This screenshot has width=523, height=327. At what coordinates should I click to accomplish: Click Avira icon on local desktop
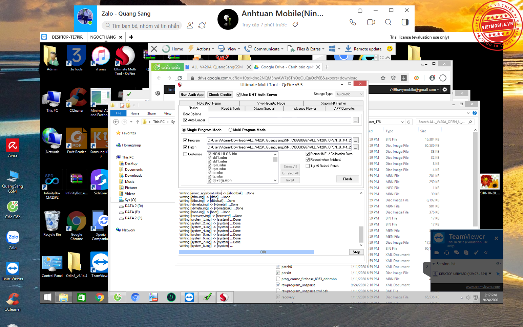pos(13,148)
